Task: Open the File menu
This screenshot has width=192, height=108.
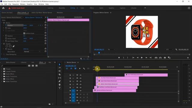Action: [2, 4]
